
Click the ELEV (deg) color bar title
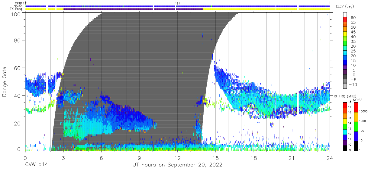click(x=345, y=6)
